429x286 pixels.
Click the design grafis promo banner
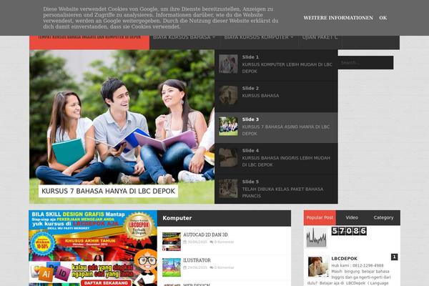[x=93, y=248]
